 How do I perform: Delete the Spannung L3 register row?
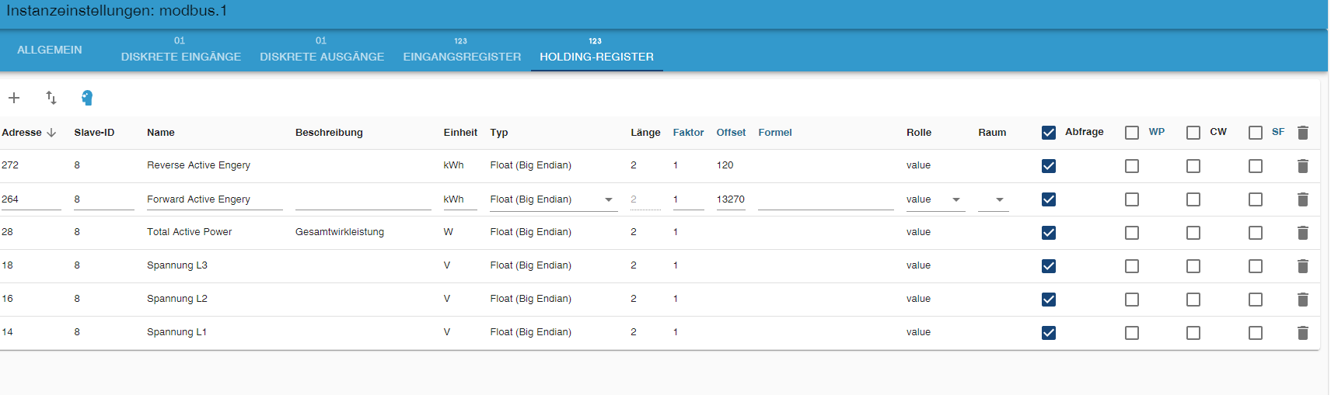click(x=1303, y=266)
